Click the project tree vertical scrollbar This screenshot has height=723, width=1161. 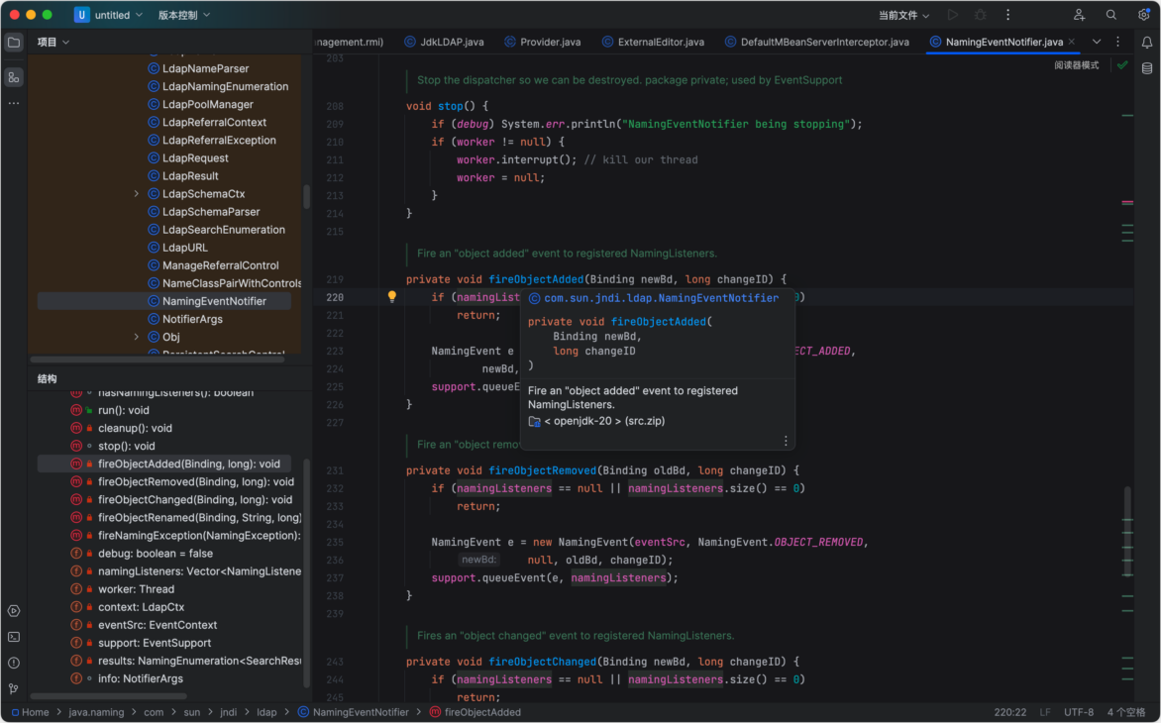pyautogui.click(x=306, y=197)
